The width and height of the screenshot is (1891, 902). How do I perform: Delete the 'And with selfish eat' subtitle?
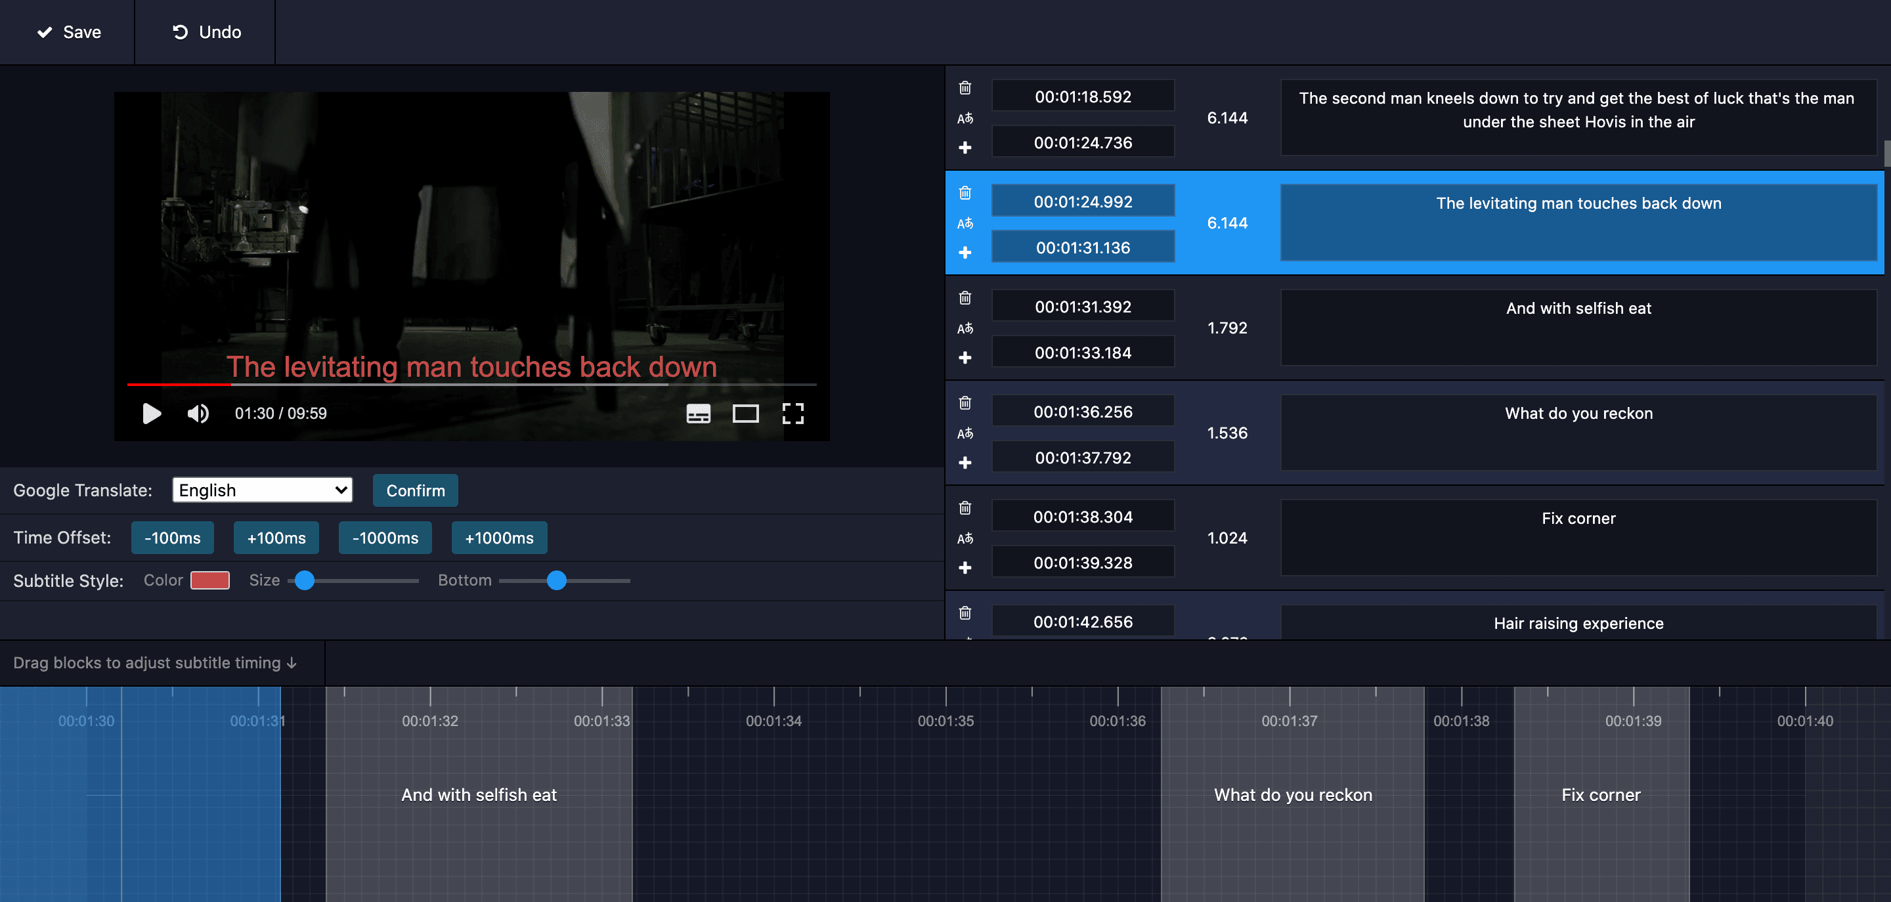(965, 298)
